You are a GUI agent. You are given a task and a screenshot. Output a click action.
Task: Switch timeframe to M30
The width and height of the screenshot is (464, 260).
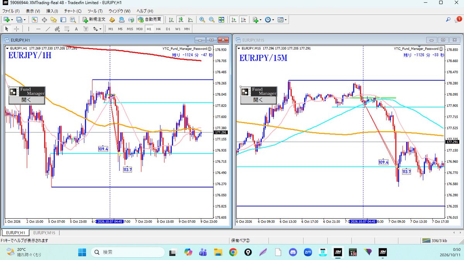pos(139,29)
